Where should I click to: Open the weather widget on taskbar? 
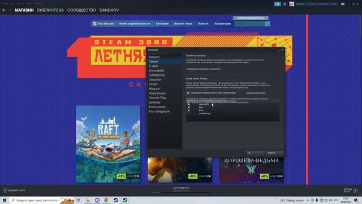(289, 200)
